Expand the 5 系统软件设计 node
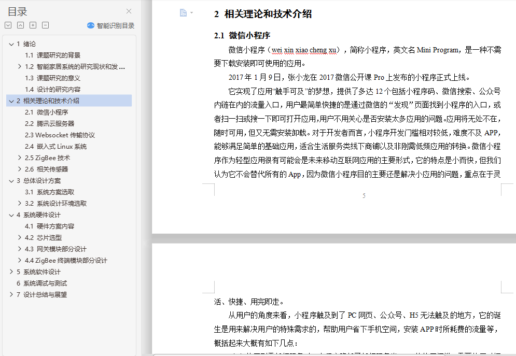 pyautogui.click(x=11, y=272)
